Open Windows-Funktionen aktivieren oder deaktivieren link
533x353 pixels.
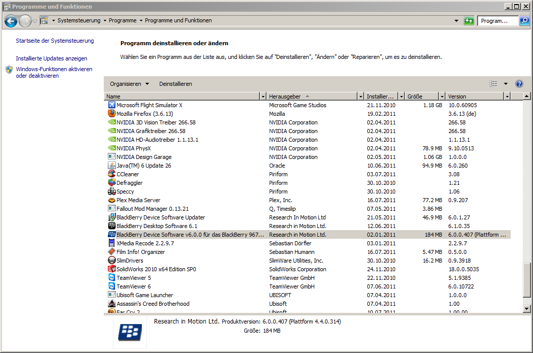pos(54,72)
